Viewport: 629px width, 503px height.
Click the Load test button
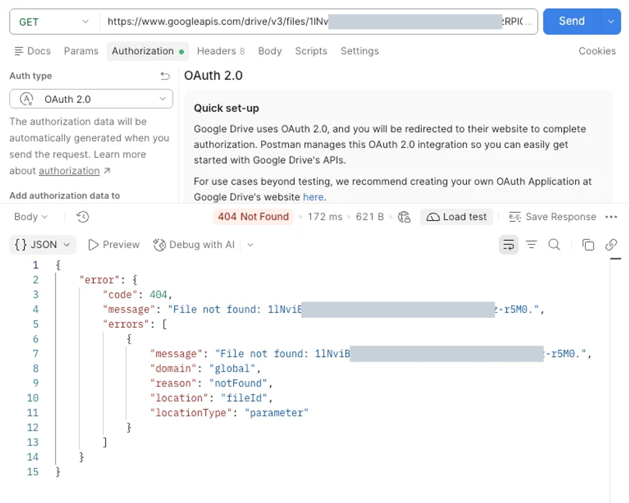coord(456,217)
